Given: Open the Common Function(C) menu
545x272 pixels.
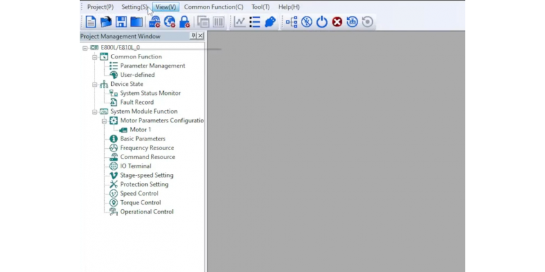Looking at the screenshot, I should pos(213,7).
